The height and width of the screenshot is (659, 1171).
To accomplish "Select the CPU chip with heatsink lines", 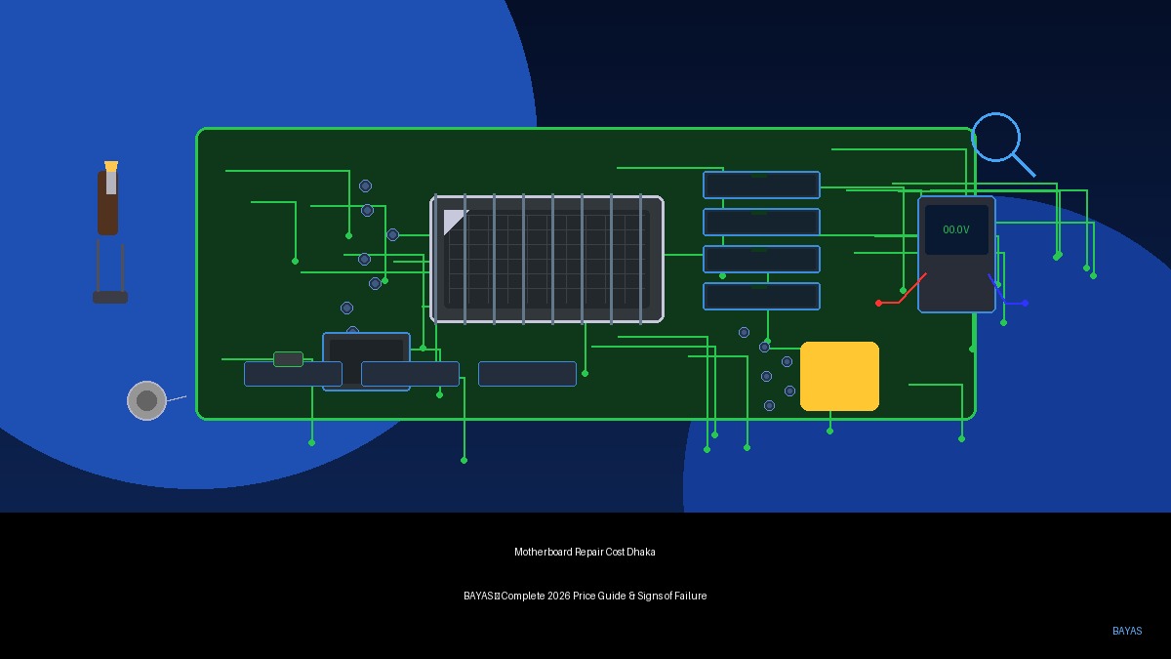I will tap(546, 259).
